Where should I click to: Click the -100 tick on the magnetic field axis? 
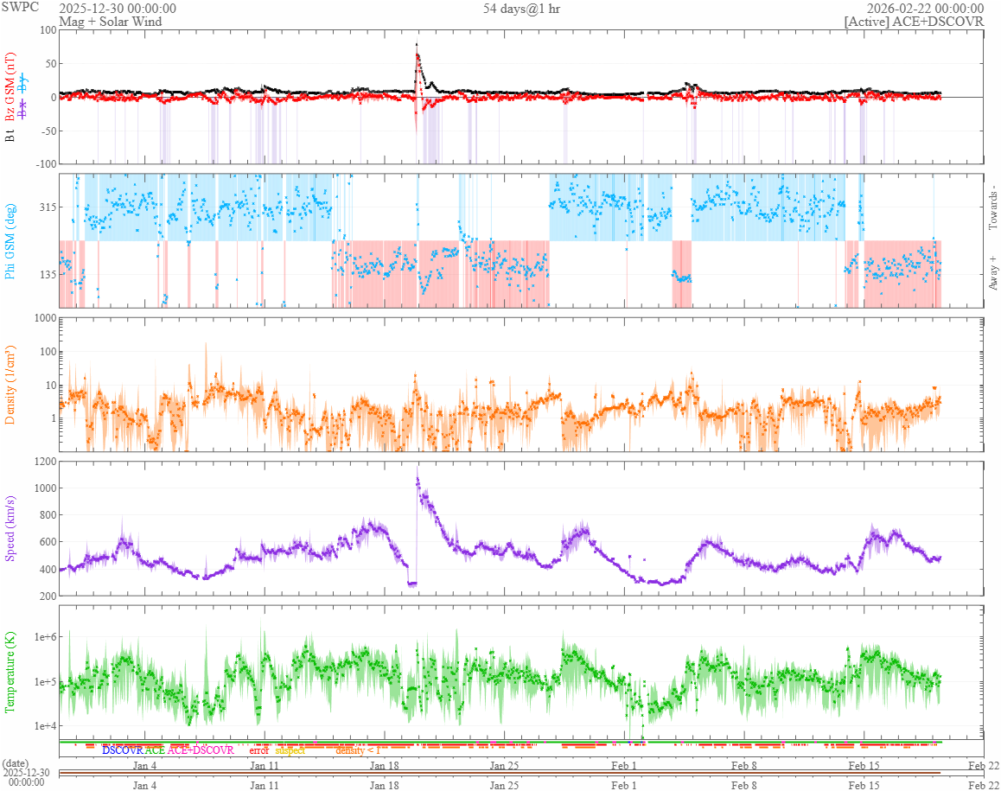44,164
